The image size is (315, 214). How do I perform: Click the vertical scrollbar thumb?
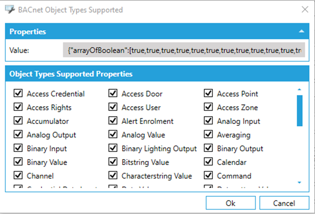(299, 110)
